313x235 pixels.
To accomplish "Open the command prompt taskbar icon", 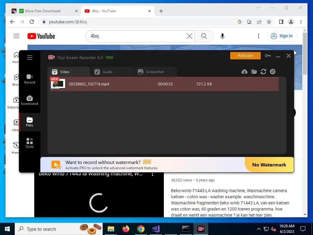I will click(186, 229).
